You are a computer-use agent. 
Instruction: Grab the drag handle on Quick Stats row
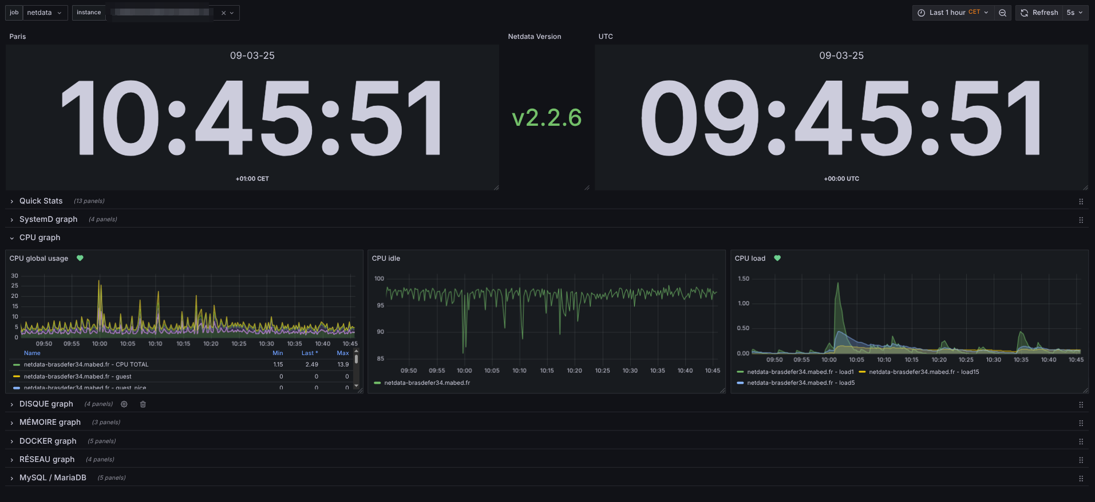1081,201
